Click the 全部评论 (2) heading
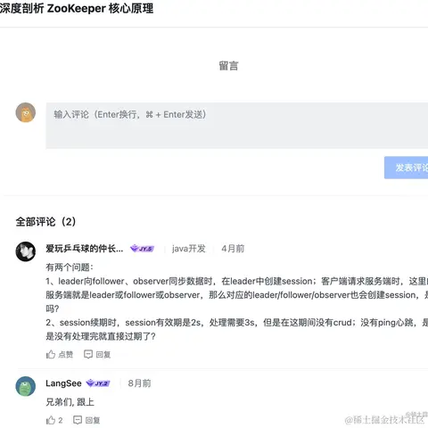Screen dimensions: 428x428 point(45,222)
